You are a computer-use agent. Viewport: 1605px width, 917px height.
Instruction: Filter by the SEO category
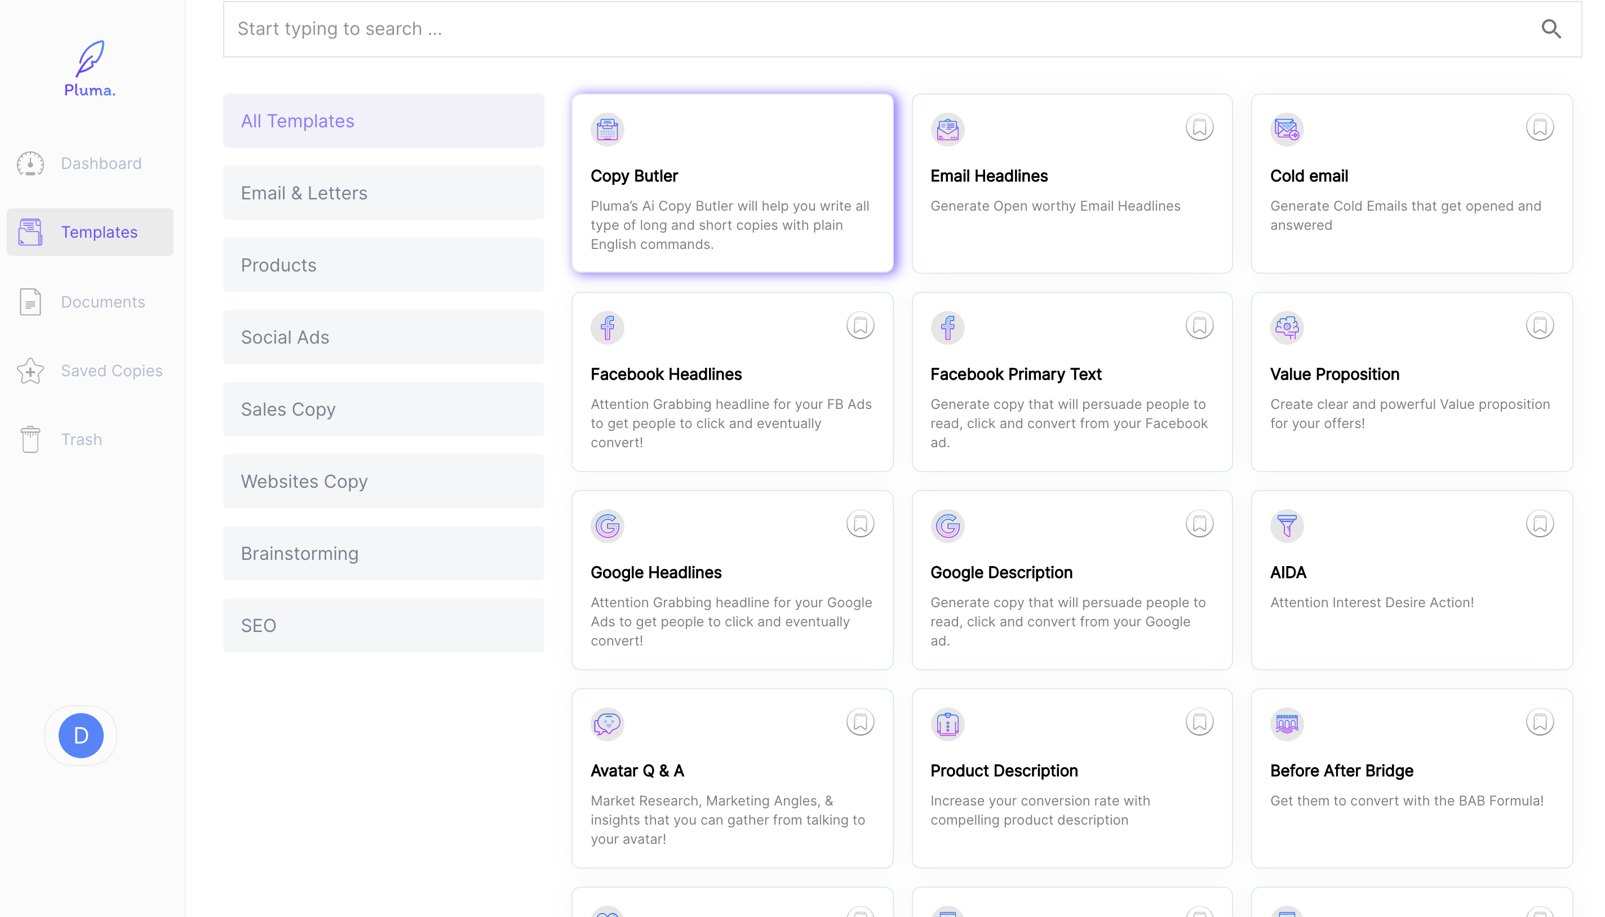click(383, 625)
